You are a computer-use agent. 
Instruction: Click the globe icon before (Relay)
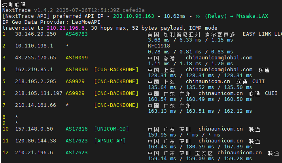[198, 16]
